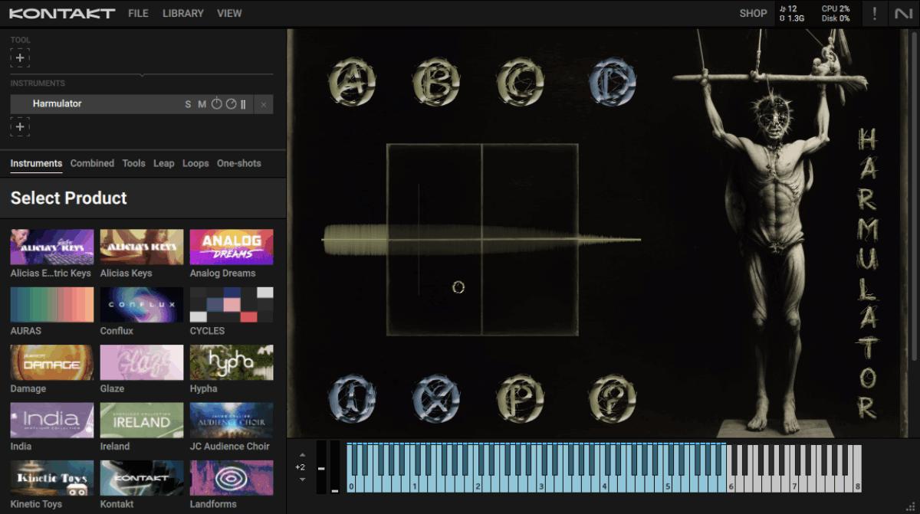Click Harmulator level meter icon
The image size is (920, 514).
pyautogui.click(x=243, y=104)
